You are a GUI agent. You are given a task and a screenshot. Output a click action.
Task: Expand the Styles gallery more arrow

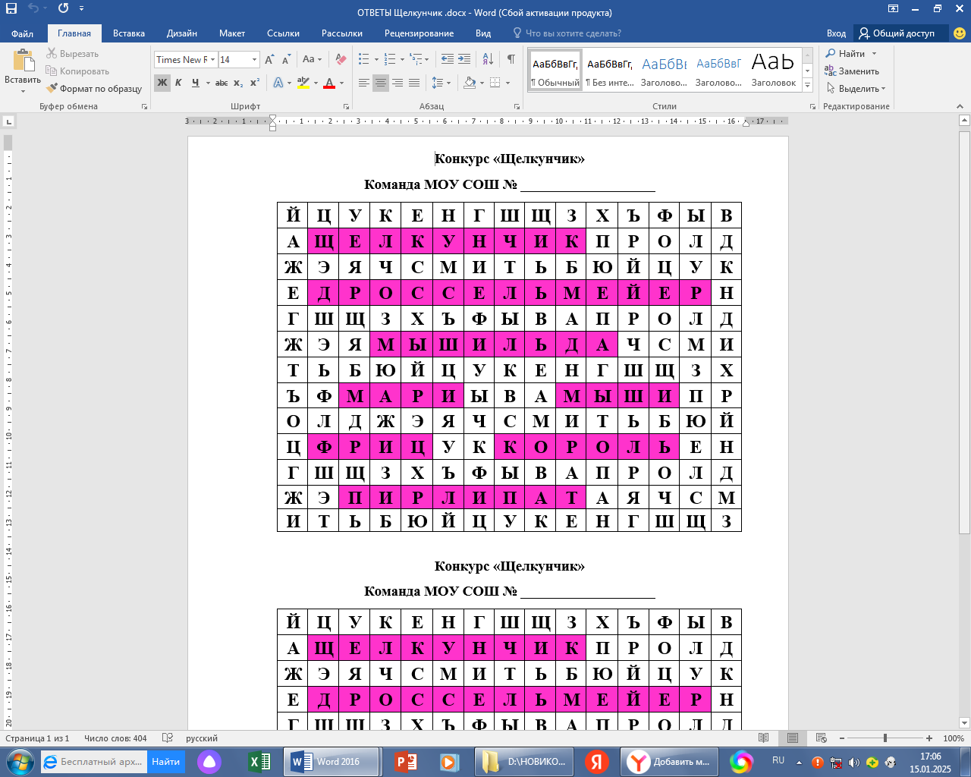tap(808, 86)
